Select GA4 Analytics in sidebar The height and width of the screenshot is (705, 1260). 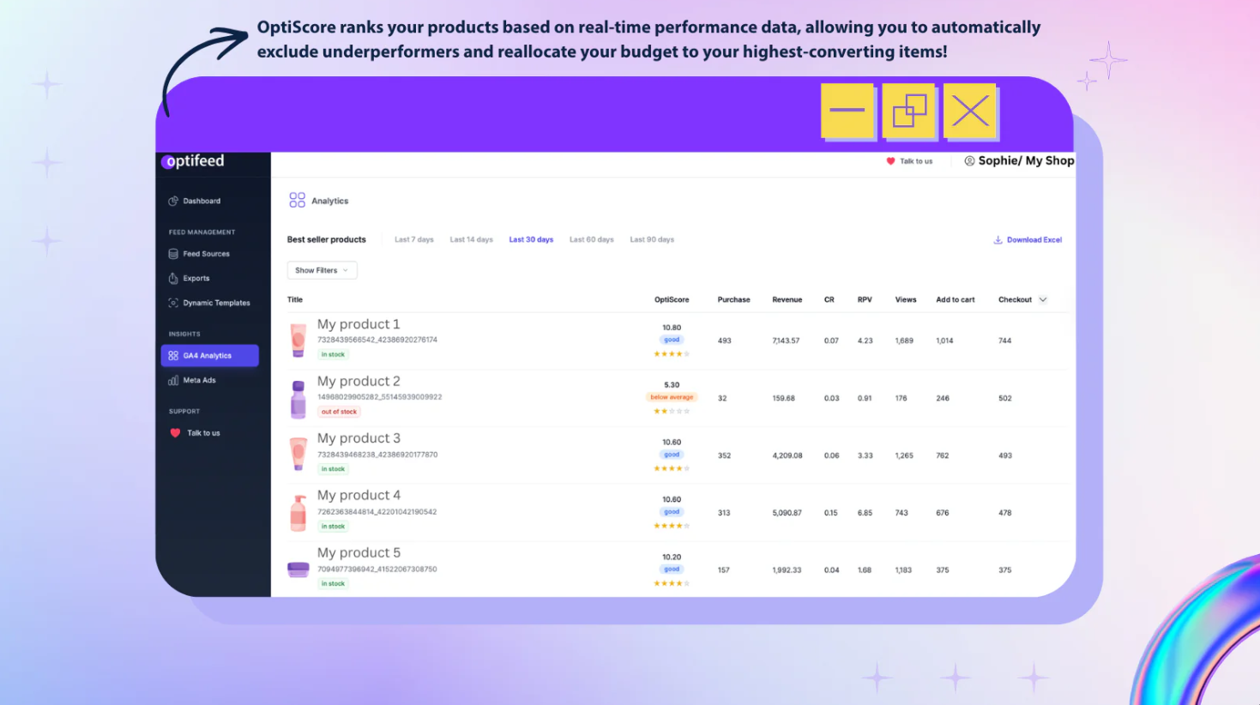click(209, 355)
